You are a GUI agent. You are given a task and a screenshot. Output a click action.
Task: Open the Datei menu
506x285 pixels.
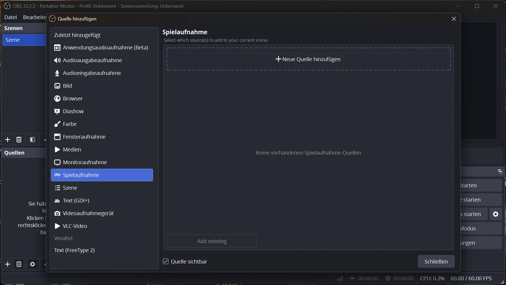11,17
